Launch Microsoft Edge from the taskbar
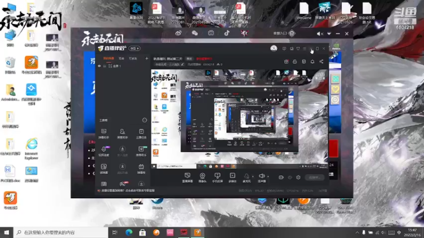This screenshot has width=424, height=238. (x=129, y=232)
